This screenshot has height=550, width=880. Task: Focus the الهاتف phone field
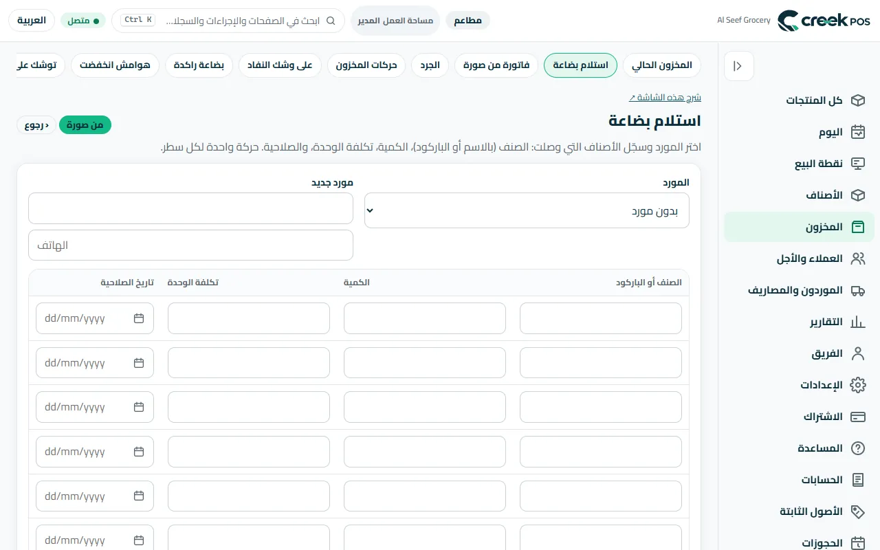point(190,245)
